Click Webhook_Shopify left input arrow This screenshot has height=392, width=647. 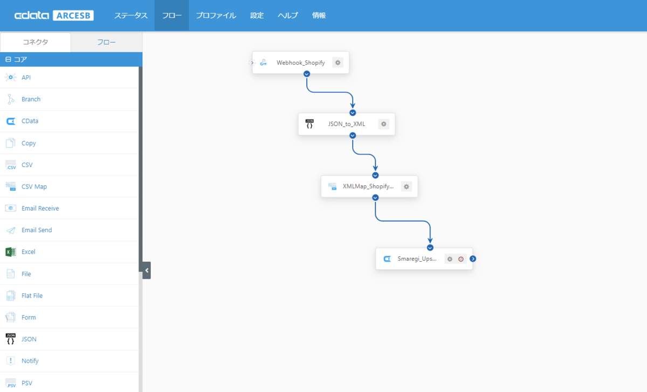pos(252,62)
